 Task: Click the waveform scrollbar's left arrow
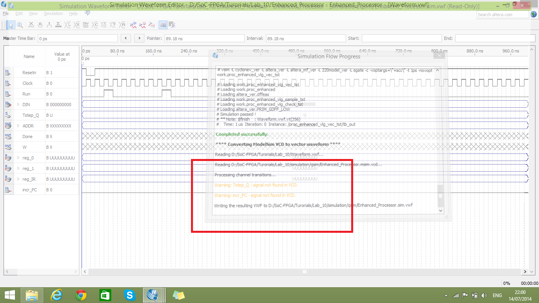(x=85, y=272)
